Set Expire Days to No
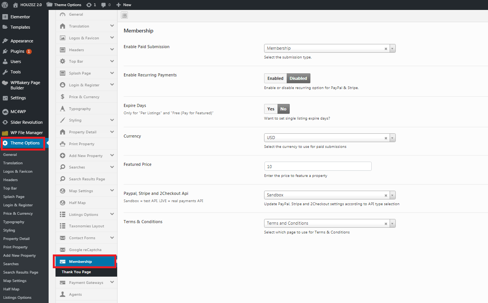This screenshot has width=488, height=303. [283, 109]
